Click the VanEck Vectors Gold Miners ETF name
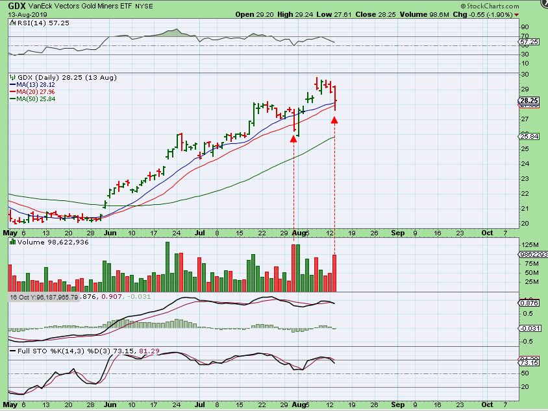The height and width of the screenshot is (411, 548). tap(79, 6)
